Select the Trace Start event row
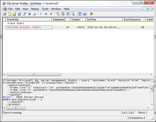Screen dimensions: 156x122 pos(78,23)
